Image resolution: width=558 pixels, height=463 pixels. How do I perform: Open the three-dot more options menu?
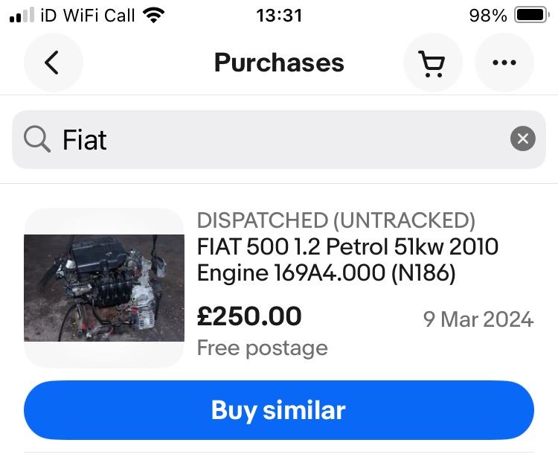(x=504, y=63)
